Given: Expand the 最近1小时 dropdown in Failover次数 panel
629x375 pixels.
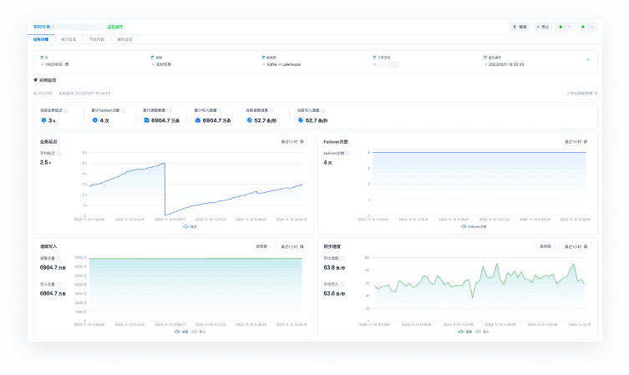Looking at the screenshot, I should pyautogui.click(x=575, y=142).
